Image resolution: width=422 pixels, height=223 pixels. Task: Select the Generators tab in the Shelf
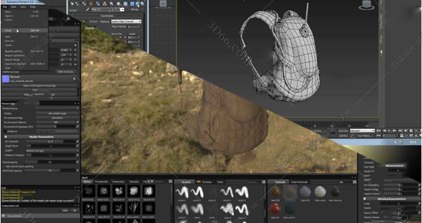tap(118, 182)
